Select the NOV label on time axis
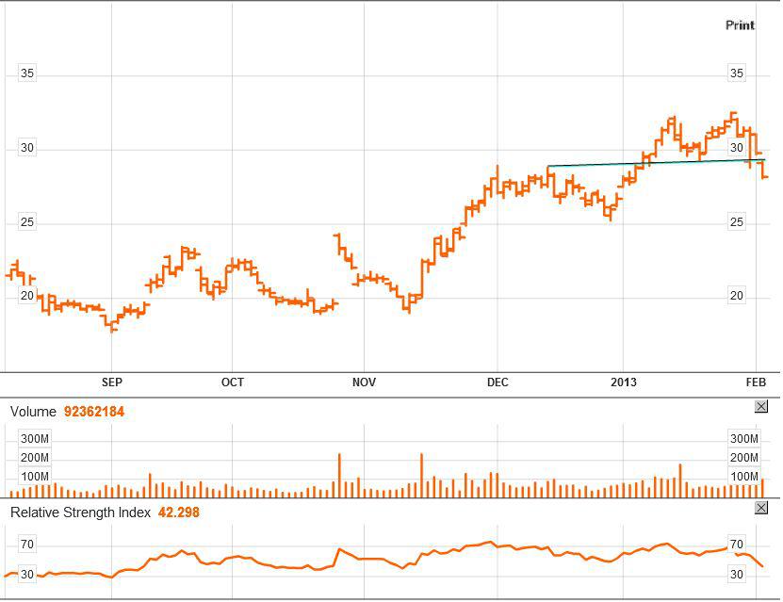This screenshot has height=602, width=783. (364, 382)
